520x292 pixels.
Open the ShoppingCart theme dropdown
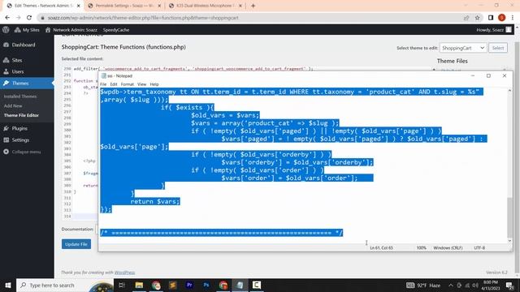[463, 48]
